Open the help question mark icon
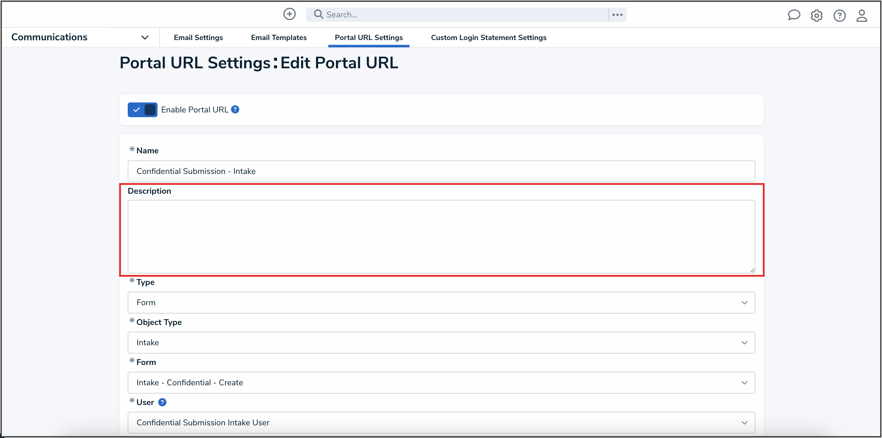Image resolution: width=882 pixels, height=438 pixels. [839, 15]
